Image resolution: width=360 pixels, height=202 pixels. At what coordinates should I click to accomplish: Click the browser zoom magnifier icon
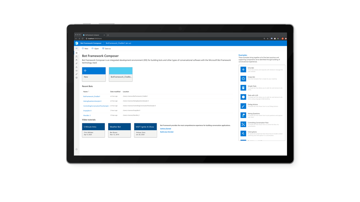(264, 39)
